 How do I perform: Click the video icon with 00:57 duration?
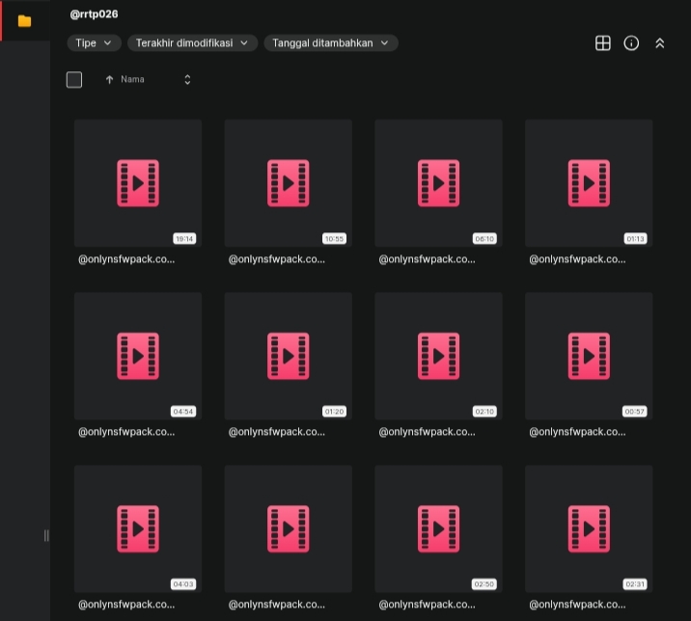click(x=589, y=356)
